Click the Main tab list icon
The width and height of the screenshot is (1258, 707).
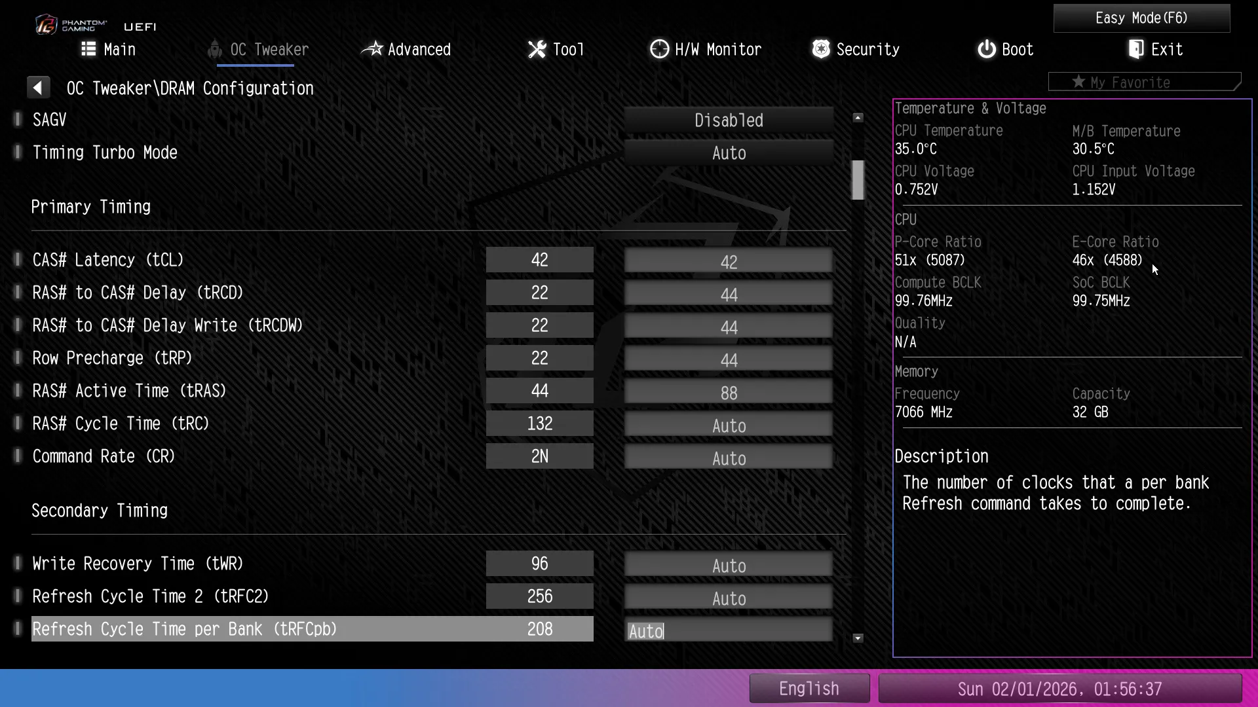point(88,49)
